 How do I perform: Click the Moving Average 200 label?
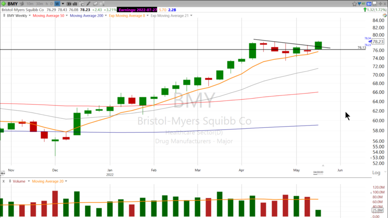[x=86, y=16]
